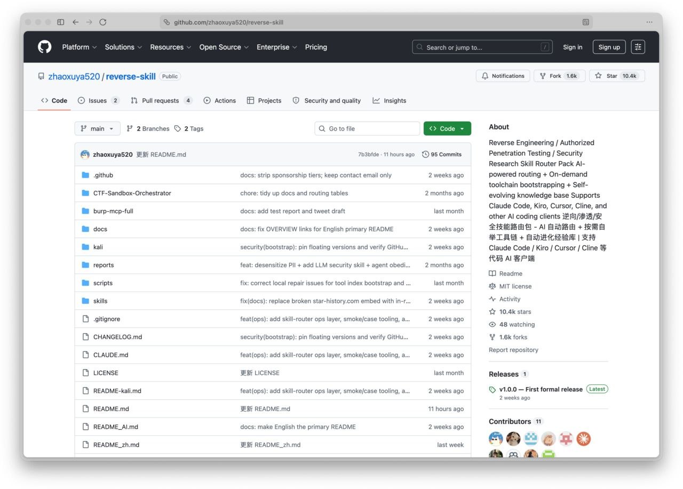The image size is (683, 489).
Task: Expand the Open Source menu
Action: (x=224, y=47)
